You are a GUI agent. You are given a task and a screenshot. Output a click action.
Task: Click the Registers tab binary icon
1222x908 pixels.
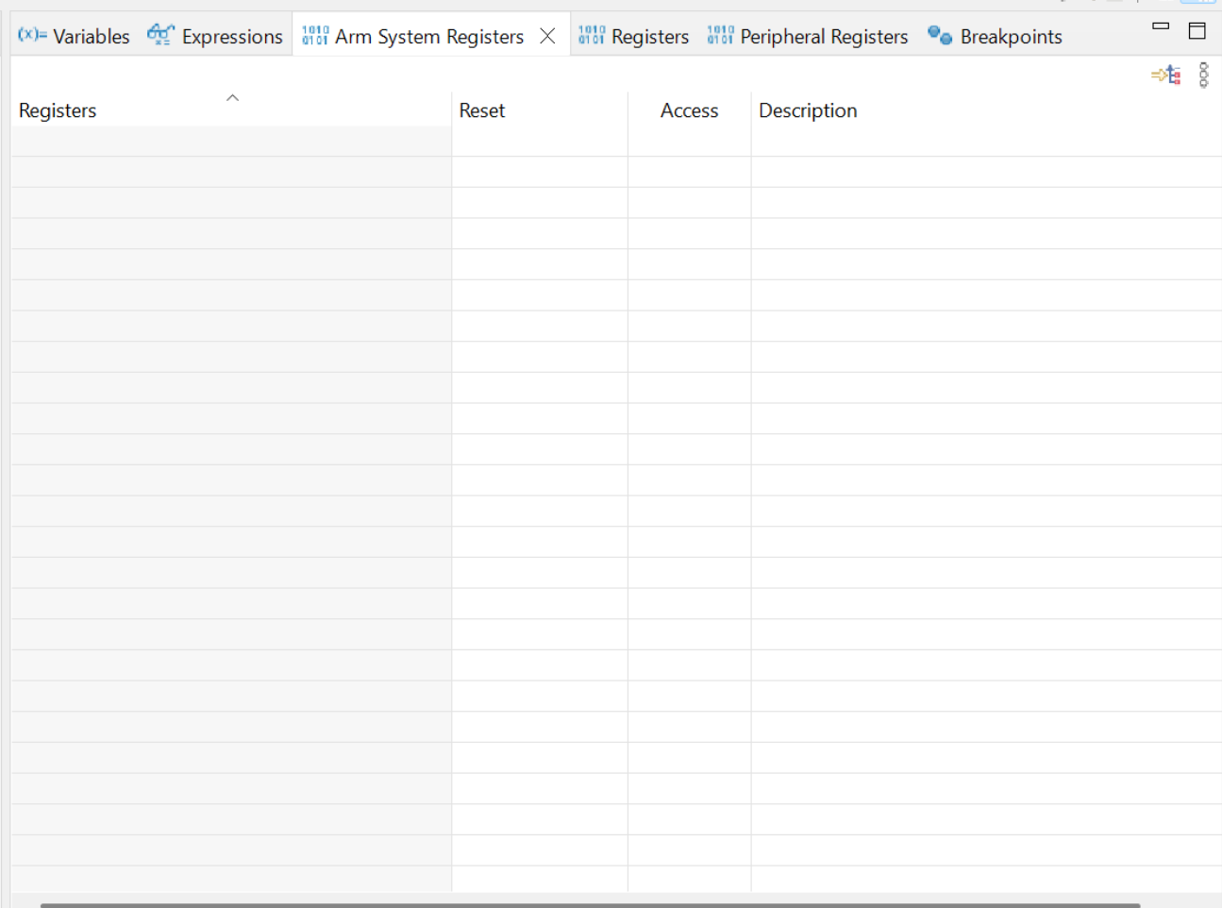(592, 36)
